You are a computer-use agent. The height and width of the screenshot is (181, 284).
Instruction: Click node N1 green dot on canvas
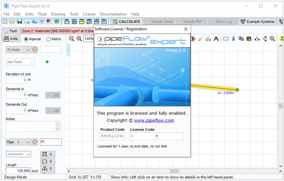click(237, 90)
